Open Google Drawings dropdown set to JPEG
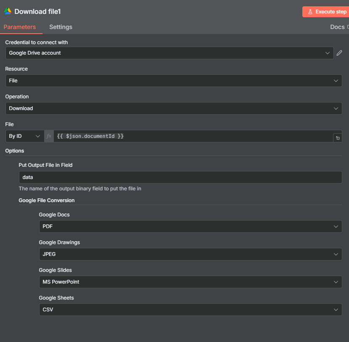The width and height of the screenshot is (349, 342). 190,254
